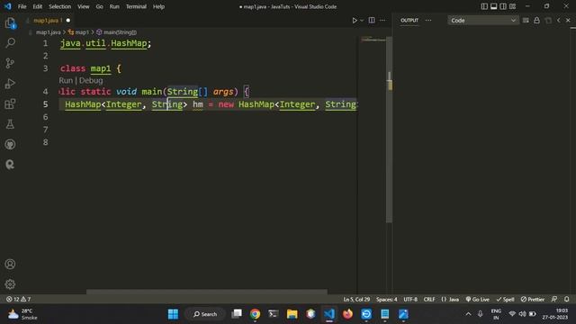Screen dimensions: 576x324
Task: Clear the output panel
Action: coord(526,20)
